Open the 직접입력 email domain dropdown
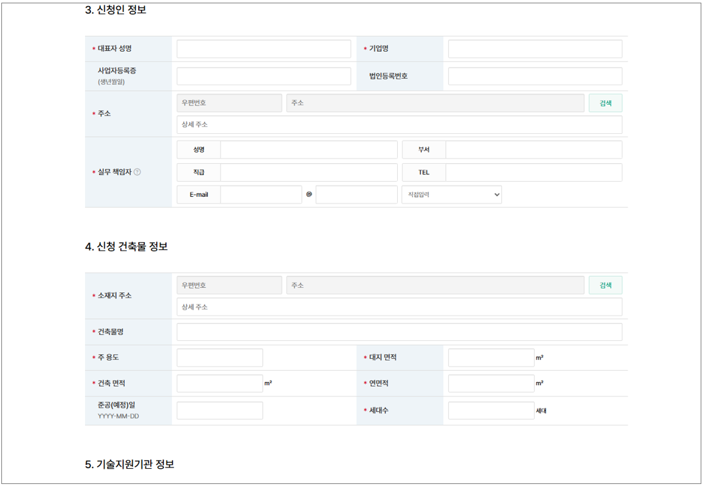This screenshot has width=704, height=486. (451, 195)
